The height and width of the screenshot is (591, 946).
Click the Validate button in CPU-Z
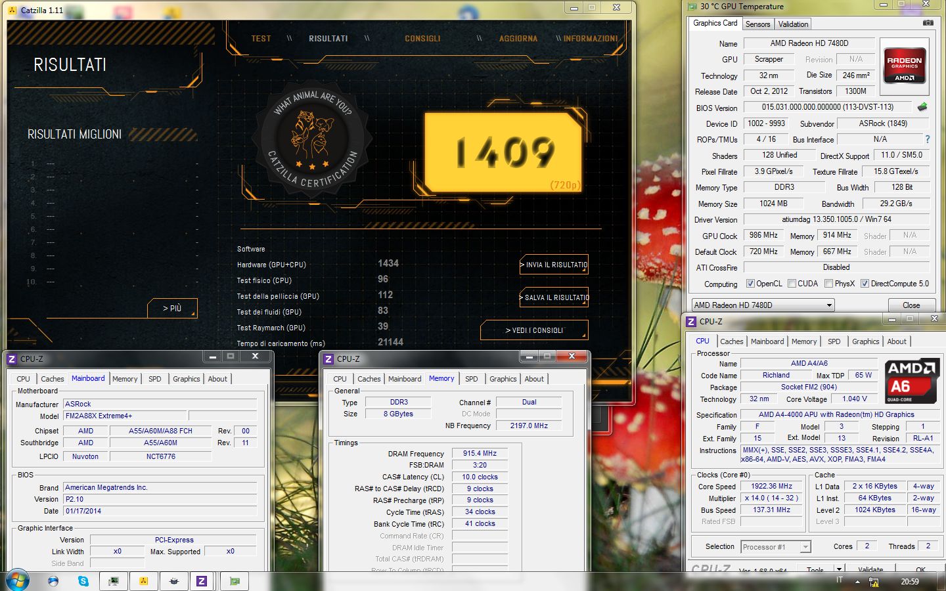tap(871, 569)
